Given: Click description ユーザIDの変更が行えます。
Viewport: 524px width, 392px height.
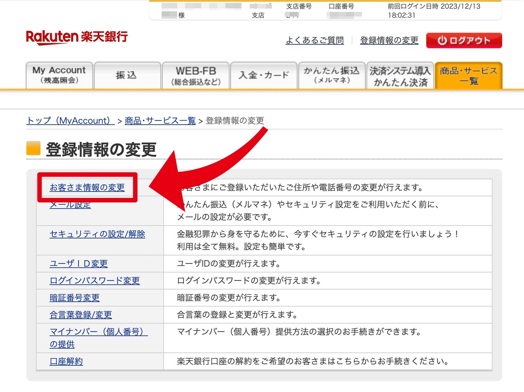Looking at the screenshot, I should 229,264.
